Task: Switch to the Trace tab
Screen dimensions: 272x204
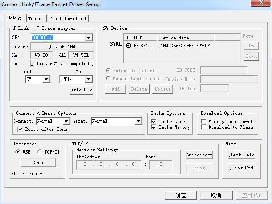Action: tap(35, 18)
